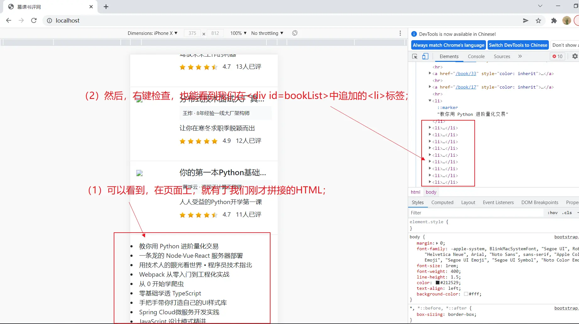Switch to the Computed tab
The image size is (579, 324).
442,202
